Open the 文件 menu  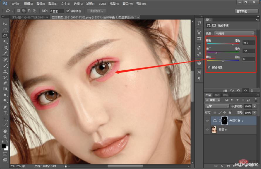click(x=16, y=4)
